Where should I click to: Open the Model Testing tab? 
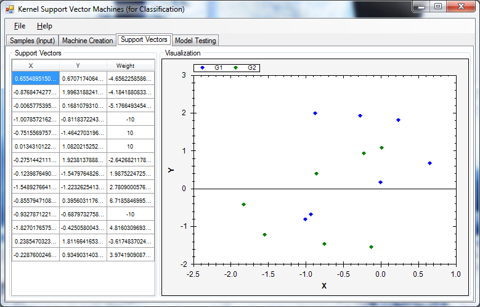click(x=195, y=41)
